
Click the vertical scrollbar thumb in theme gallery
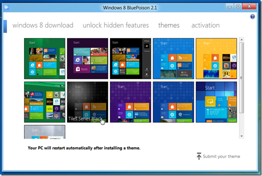point(242,78)
